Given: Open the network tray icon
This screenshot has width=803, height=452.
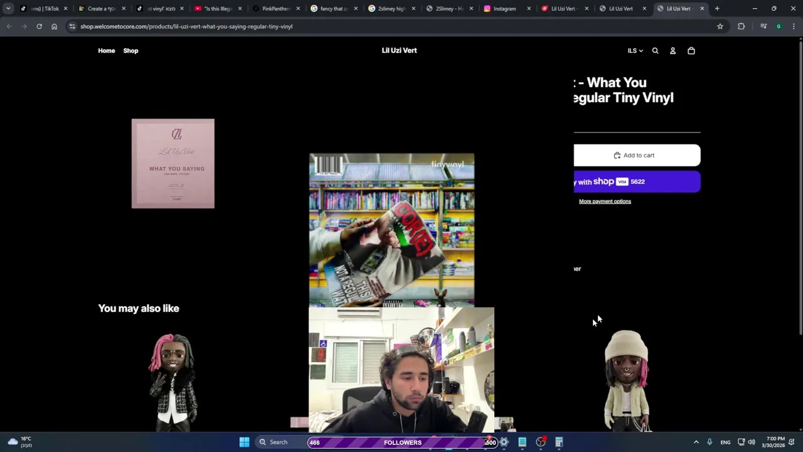Looking at the screenshot, I should (x=741, y=442).
